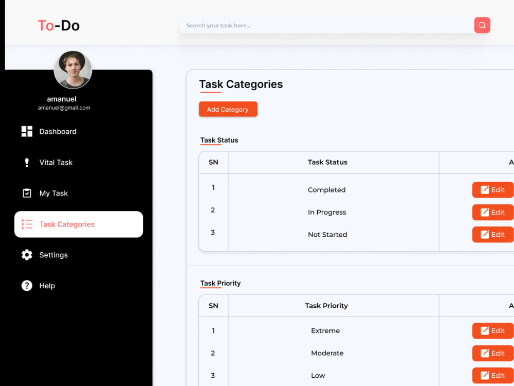The width and height of the screenshot is (514, 386).
Task: Click the To-Do logo
Action: (x=59, y=26)
